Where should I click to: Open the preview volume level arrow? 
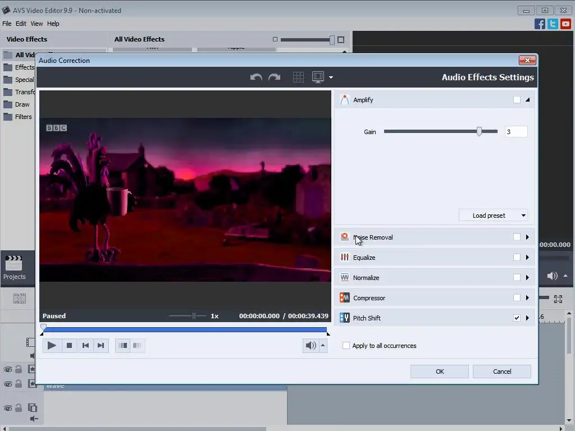point(323,345)
